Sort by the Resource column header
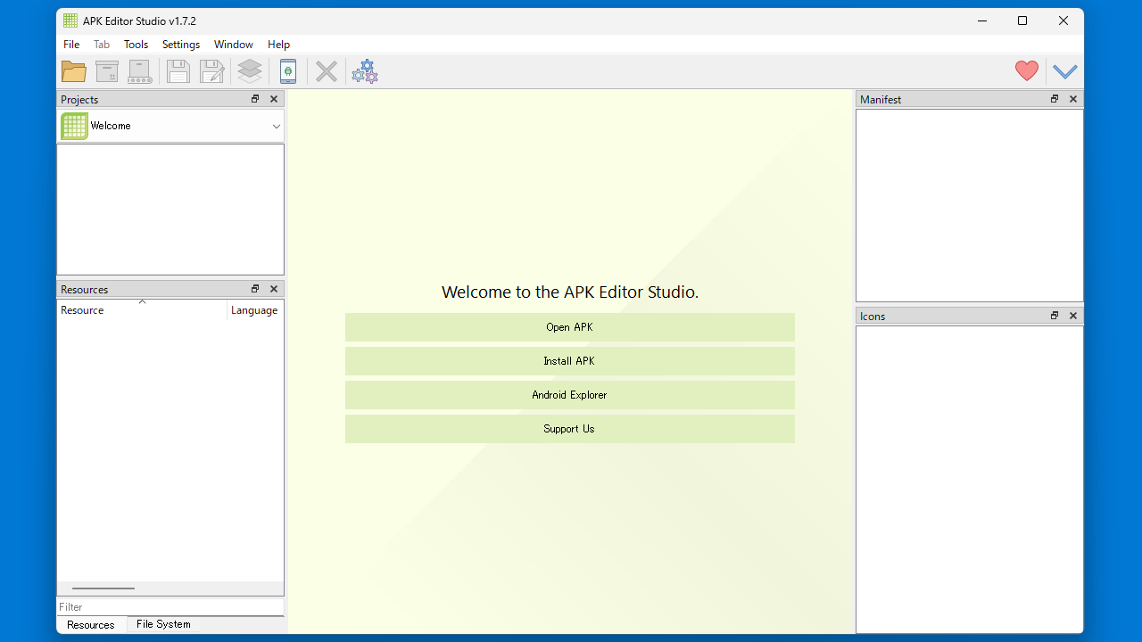 click(x=142, y=310)
